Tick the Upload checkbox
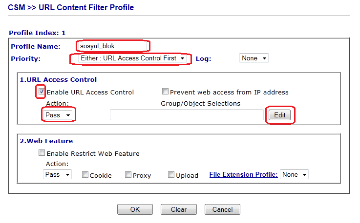 click(171, 175)
